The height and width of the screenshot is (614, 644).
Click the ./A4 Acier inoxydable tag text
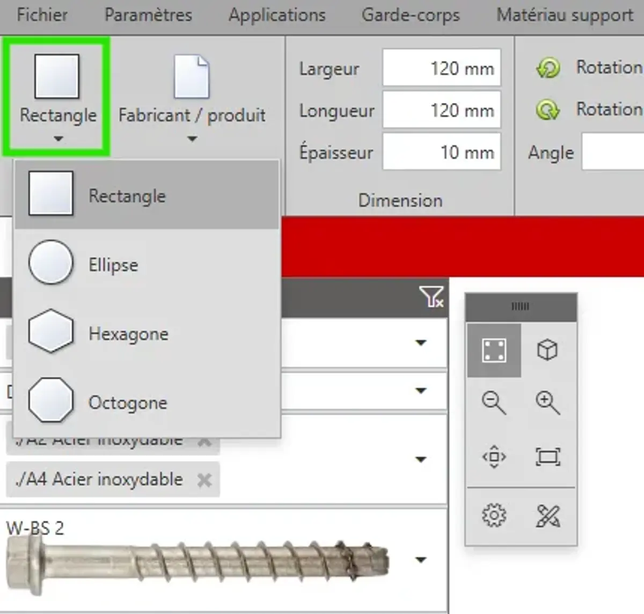pyautogui.click(x=99, y=479)
